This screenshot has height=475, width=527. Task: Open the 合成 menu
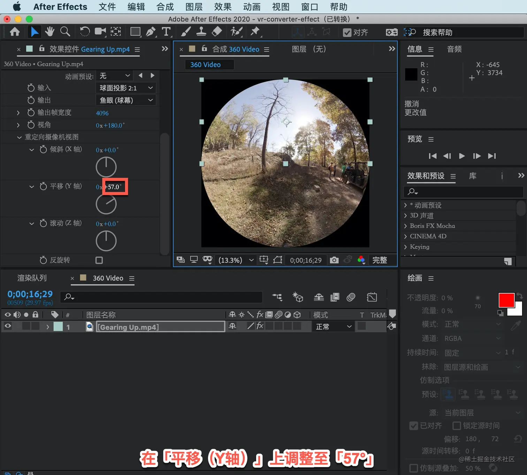click(x=165, y=7)
